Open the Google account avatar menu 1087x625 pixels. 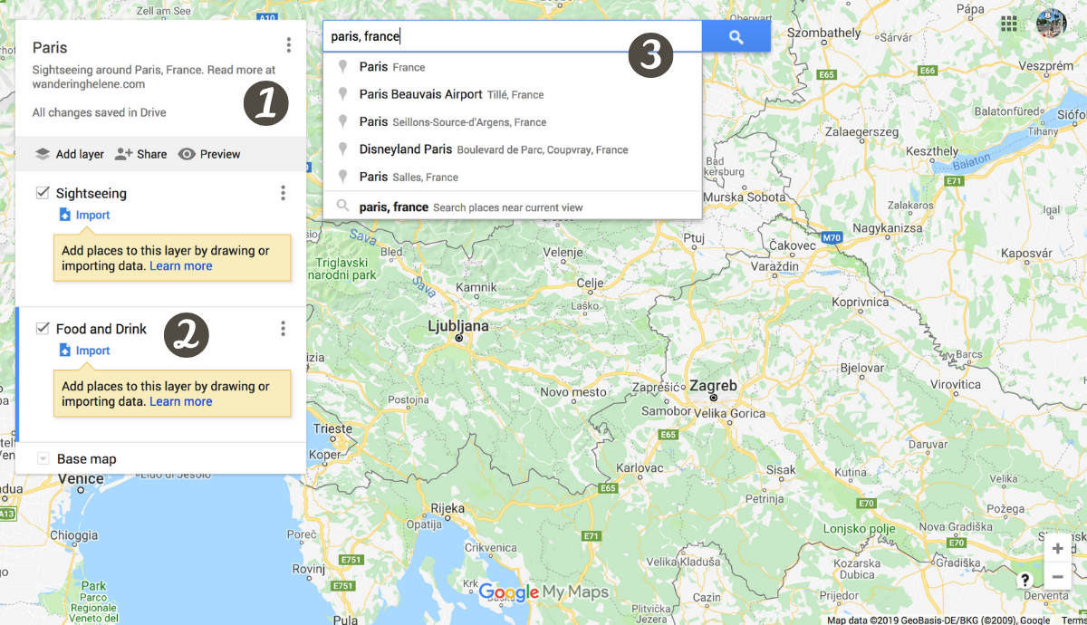1051,24
